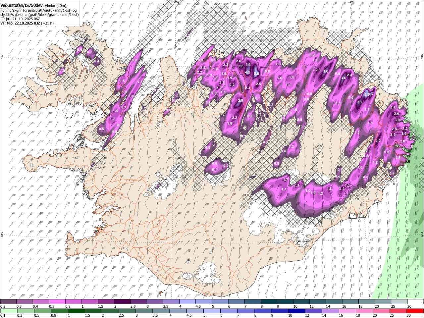Select the red swatch labeled 25, lower row
This screenshot has height=318, width=424.
pos(398,311)
